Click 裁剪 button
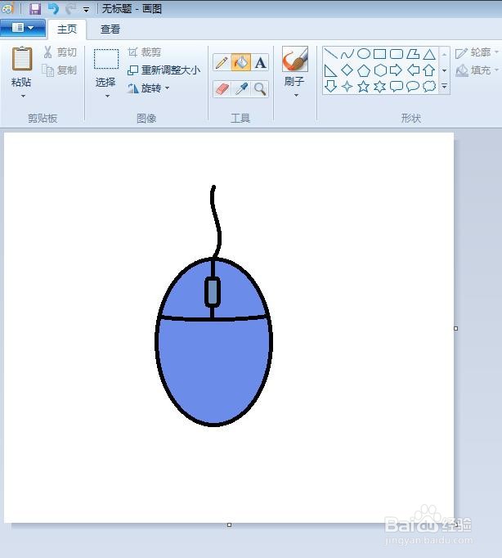The width and height of the screenshot is (502, 558). pos(145,52)
